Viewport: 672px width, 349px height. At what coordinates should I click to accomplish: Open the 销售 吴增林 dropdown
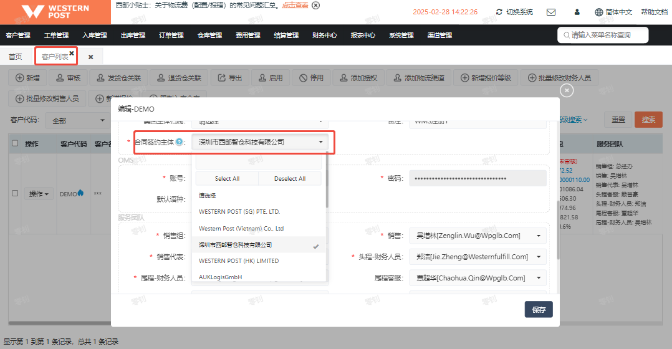click(478, 236)
